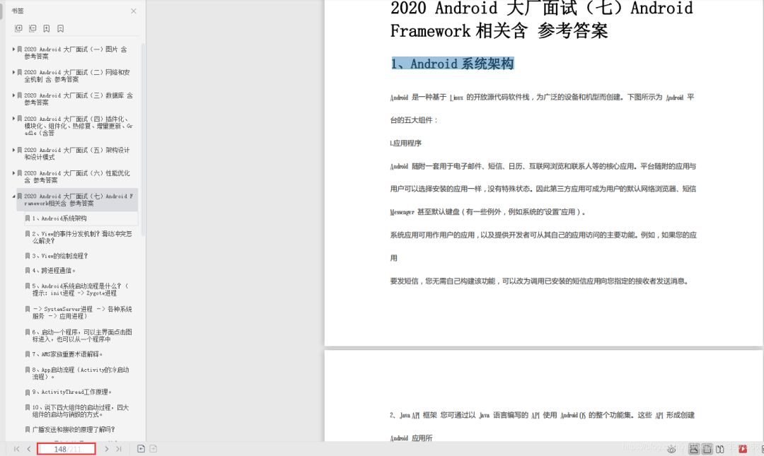Click the add bookmark icon

47,28
